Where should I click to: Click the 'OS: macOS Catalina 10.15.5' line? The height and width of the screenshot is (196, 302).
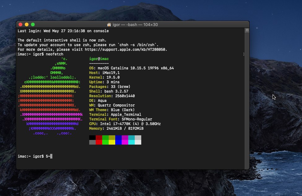[131, 68]
